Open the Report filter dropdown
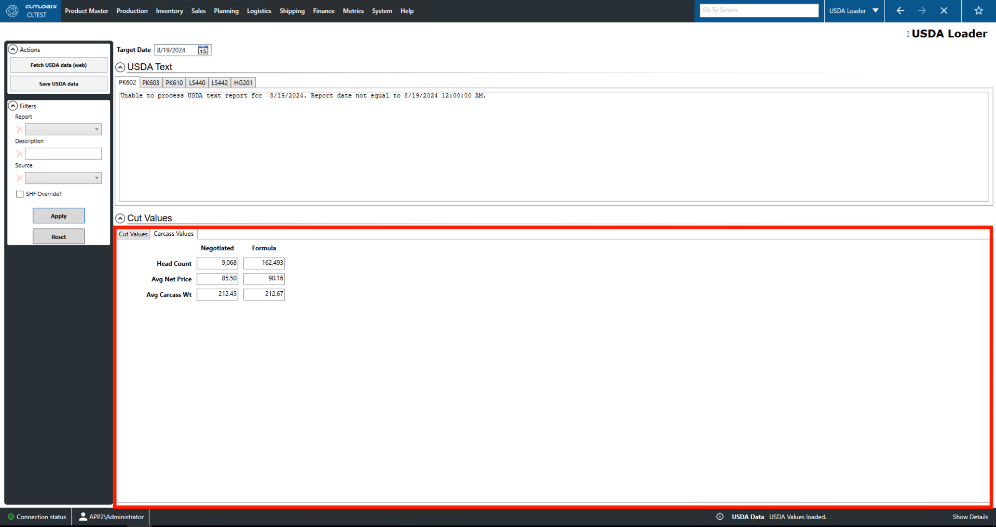The height and width of the screenshot is (527, 996). click(x=97, y=129)
